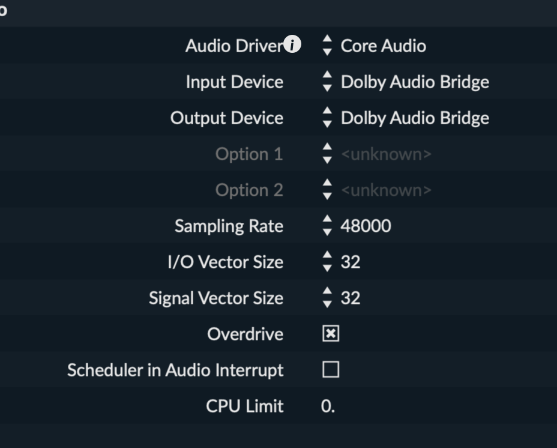Click the Audio Driver info icon

coord(292,44)
